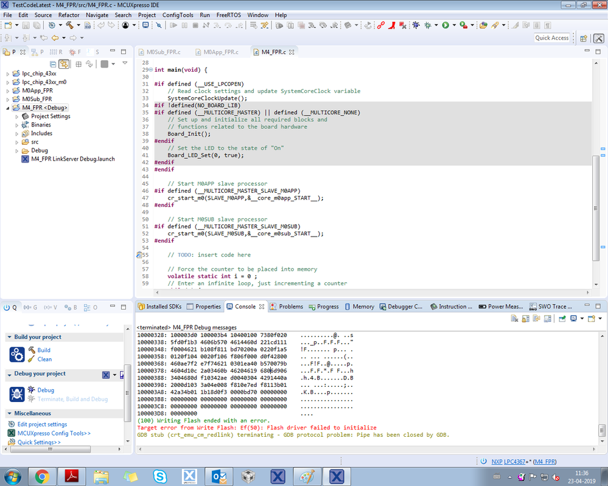Click the Collapse All icon in Project Explorer
Viewport: 608px width, 486px height.
pos(53,64)
